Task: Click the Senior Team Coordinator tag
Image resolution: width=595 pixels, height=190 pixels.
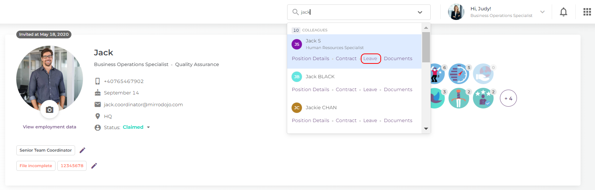Action: [x=46, y=150]
